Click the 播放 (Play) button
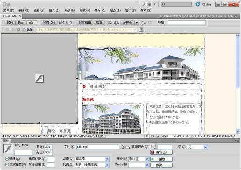Screen dimensions: 241x170 click(161, 159)
